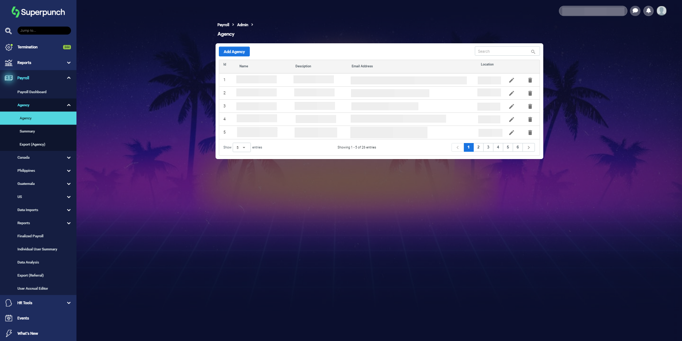Click the next page arrow
This screenshot has width=682, height=341.
click(528, 147)
